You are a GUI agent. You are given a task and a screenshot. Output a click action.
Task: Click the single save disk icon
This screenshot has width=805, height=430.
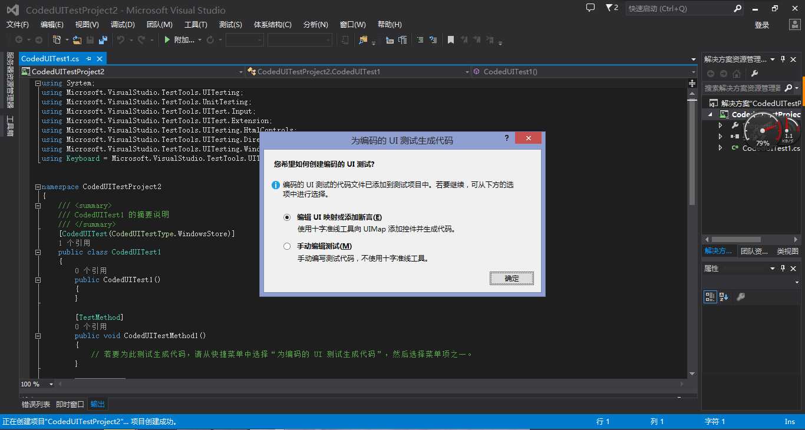90,39
